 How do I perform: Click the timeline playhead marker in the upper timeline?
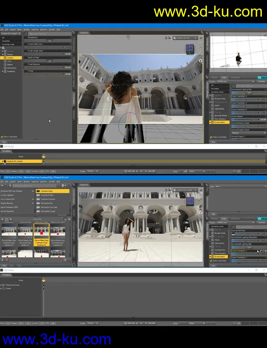(44, 157)
